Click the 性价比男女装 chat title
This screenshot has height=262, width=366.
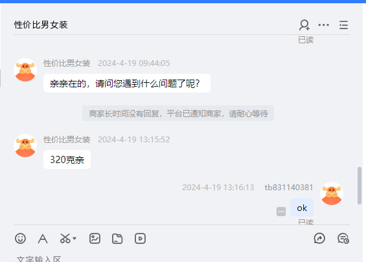41,25
